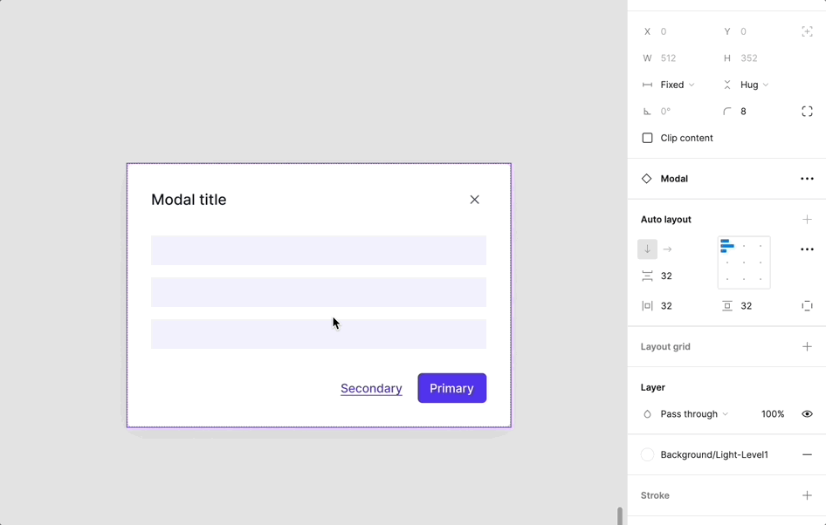
Task: Add a stroke
Action: (x=807, y=495)
